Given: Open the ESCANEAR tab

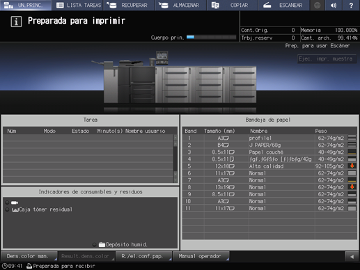Looking at the screenshot, I should 284,5.
